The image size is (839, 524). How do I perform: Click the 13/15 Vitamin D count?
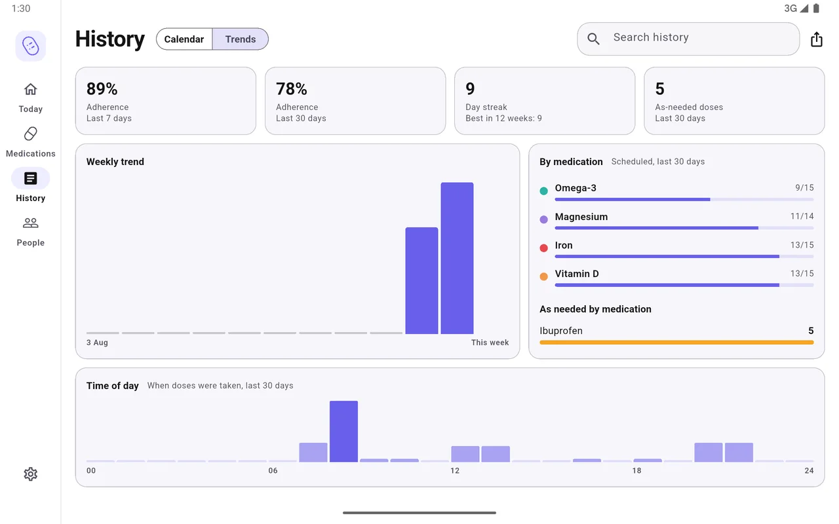click(802, 273)
